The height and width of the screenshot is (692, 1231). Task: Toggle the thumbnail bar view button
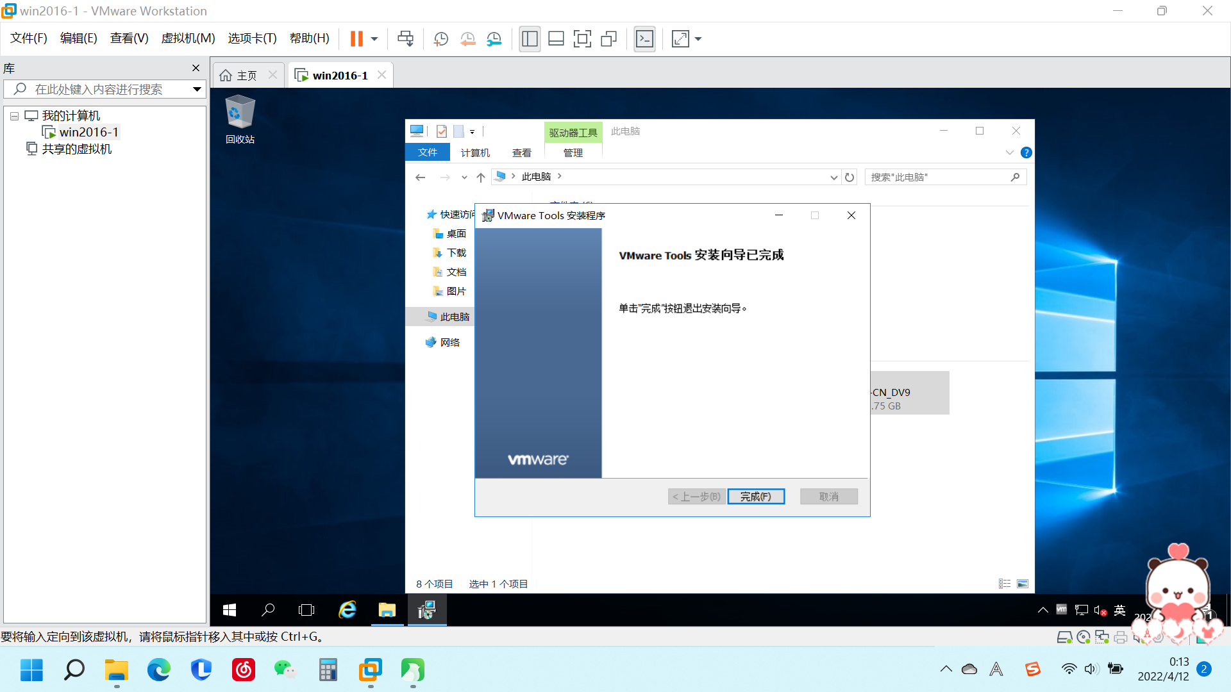556,39
